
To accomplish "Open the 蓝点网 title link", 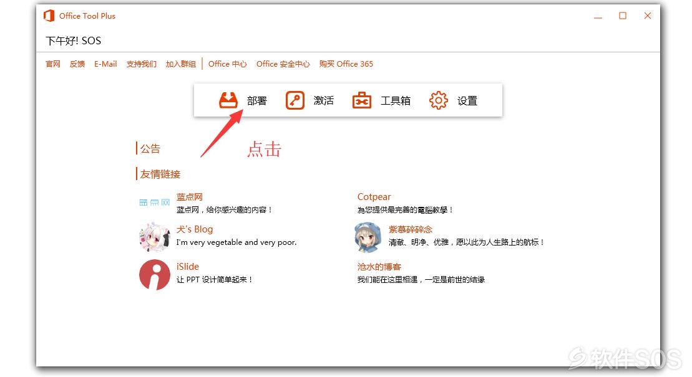I will click(x=189, y=197).
